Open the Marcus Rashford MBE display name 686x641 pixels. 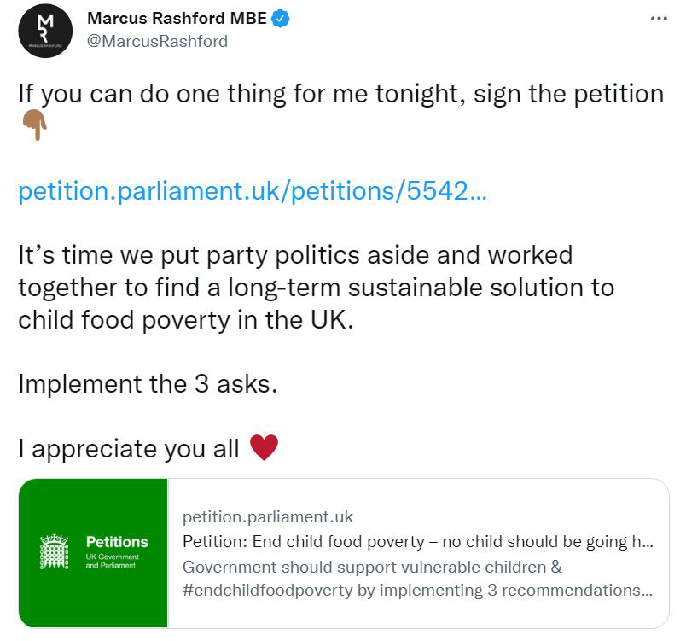coord(179,19)
